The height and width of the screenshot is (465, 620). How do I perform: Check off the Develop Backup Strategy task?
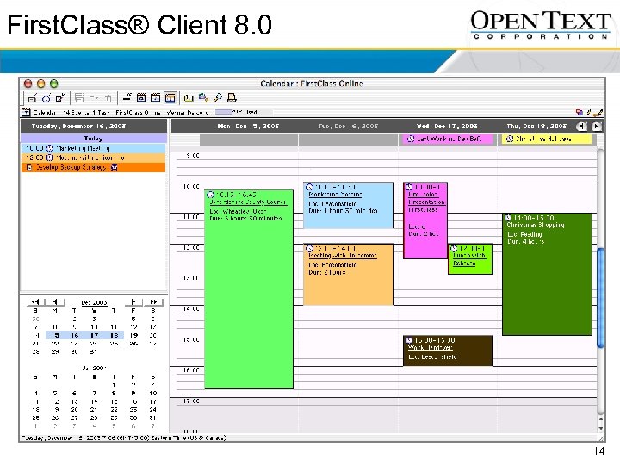[29, 167]
